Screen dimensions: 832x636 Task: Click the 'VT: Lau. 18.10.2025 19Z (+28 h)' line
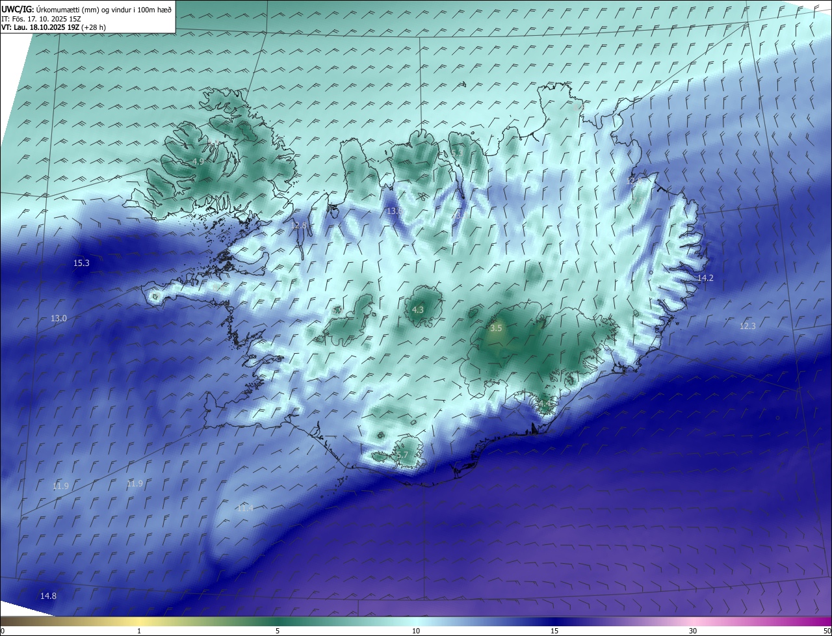point(53,27)
